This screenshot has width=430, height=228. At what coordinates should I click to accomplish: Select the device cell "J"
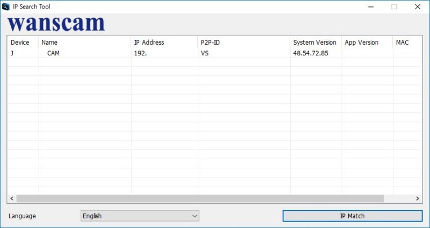point(12,53)
